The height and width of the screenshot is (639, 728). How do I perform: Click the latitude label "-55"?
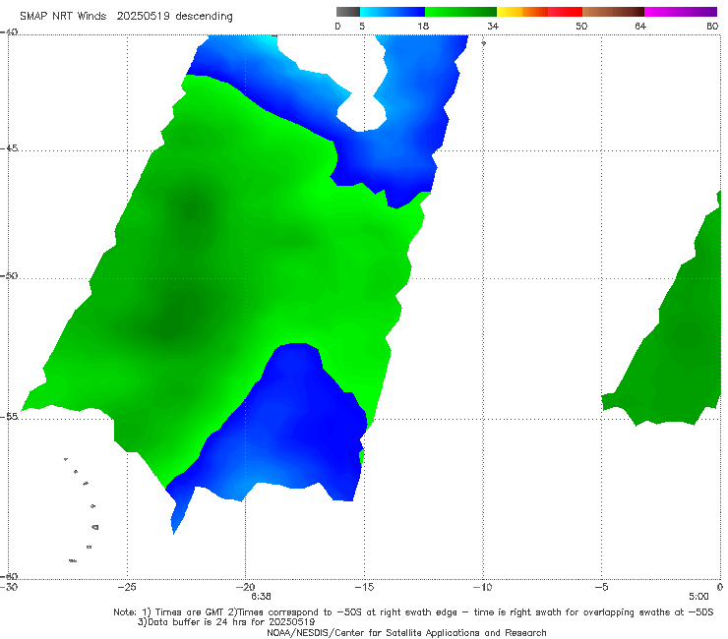(x=9, y=416)
